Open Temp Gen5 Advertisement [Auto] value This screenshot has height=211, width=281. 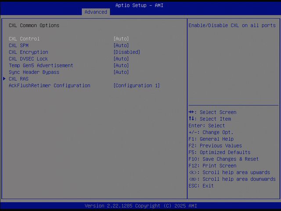pos(121,65)
